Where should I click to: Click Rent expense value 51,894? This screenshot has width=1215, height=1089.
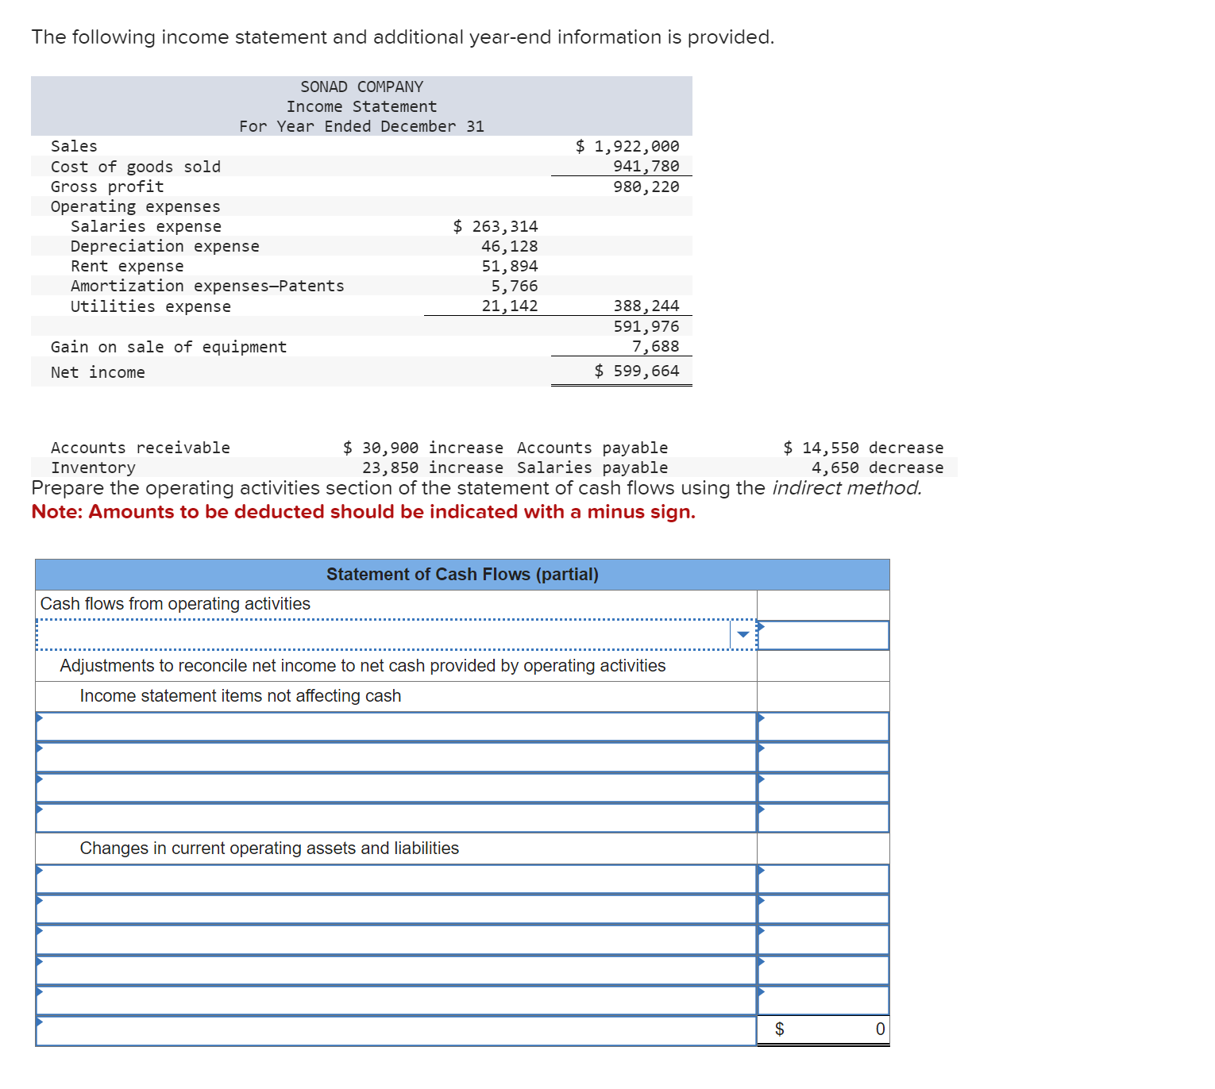pos(509,266)
